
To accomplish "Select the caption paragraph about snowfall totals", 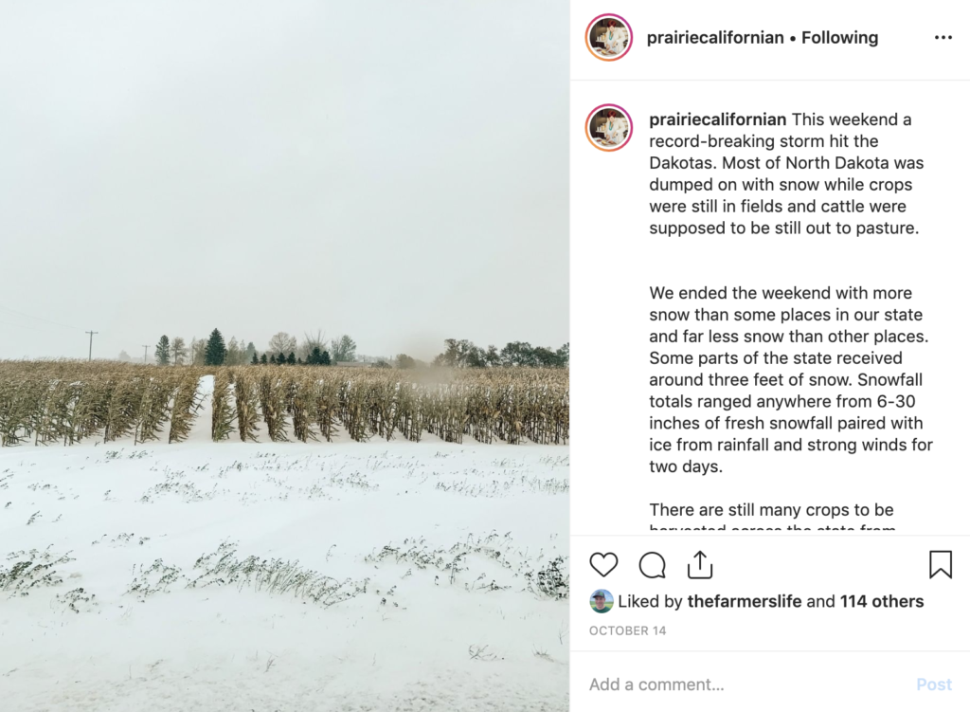I will click(791, 379).
